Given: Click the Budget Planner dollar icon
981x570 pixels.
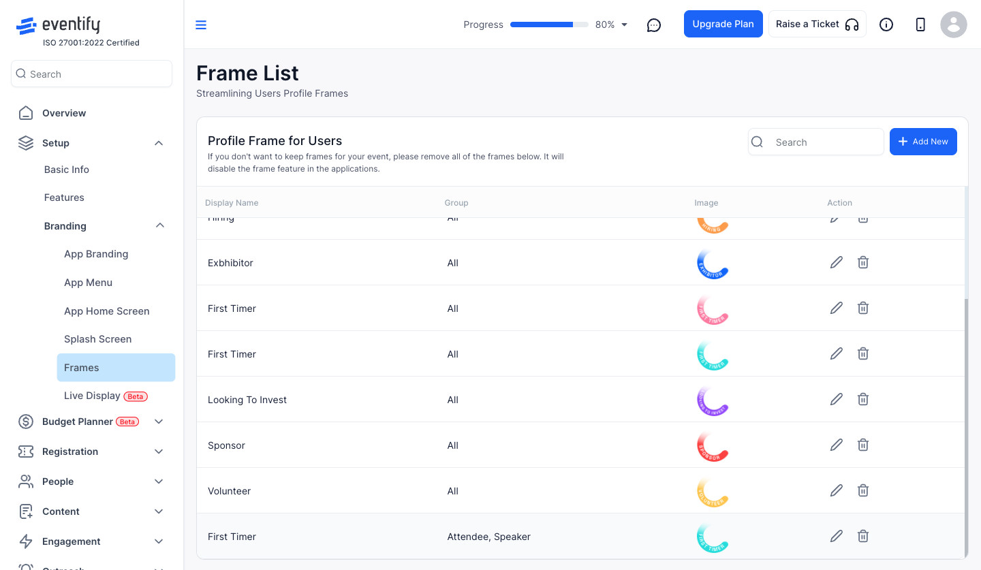Looking at the screenshot, I should click(x=26, y=422).
